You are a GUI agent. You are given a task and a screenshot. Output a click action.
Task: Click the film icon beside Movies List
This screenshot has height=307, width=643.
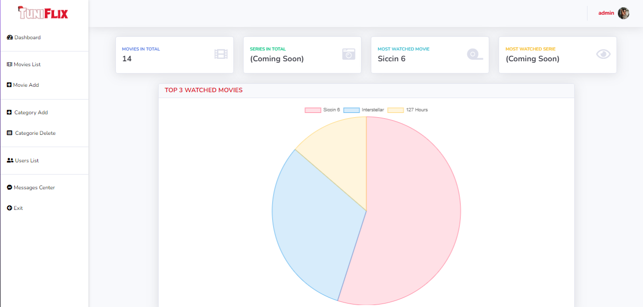coord(9,65)
